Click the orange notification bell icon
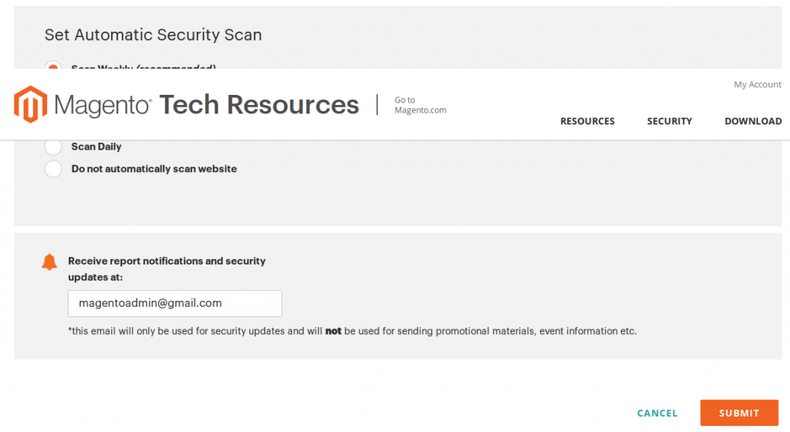This screenshot has height=432, width=790. coord(49,262)
